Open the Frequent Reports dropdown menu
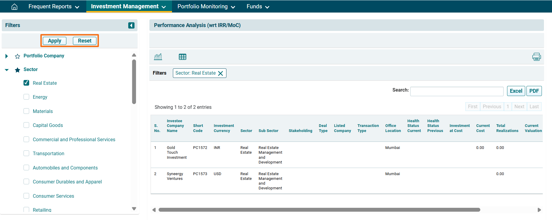This screenshot has width=552, height=220. 54,7
